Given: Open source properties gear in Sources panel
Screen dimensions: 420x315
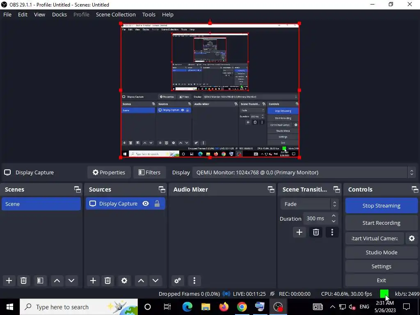Looking at the screenshot, I should [x=124, y=281].
